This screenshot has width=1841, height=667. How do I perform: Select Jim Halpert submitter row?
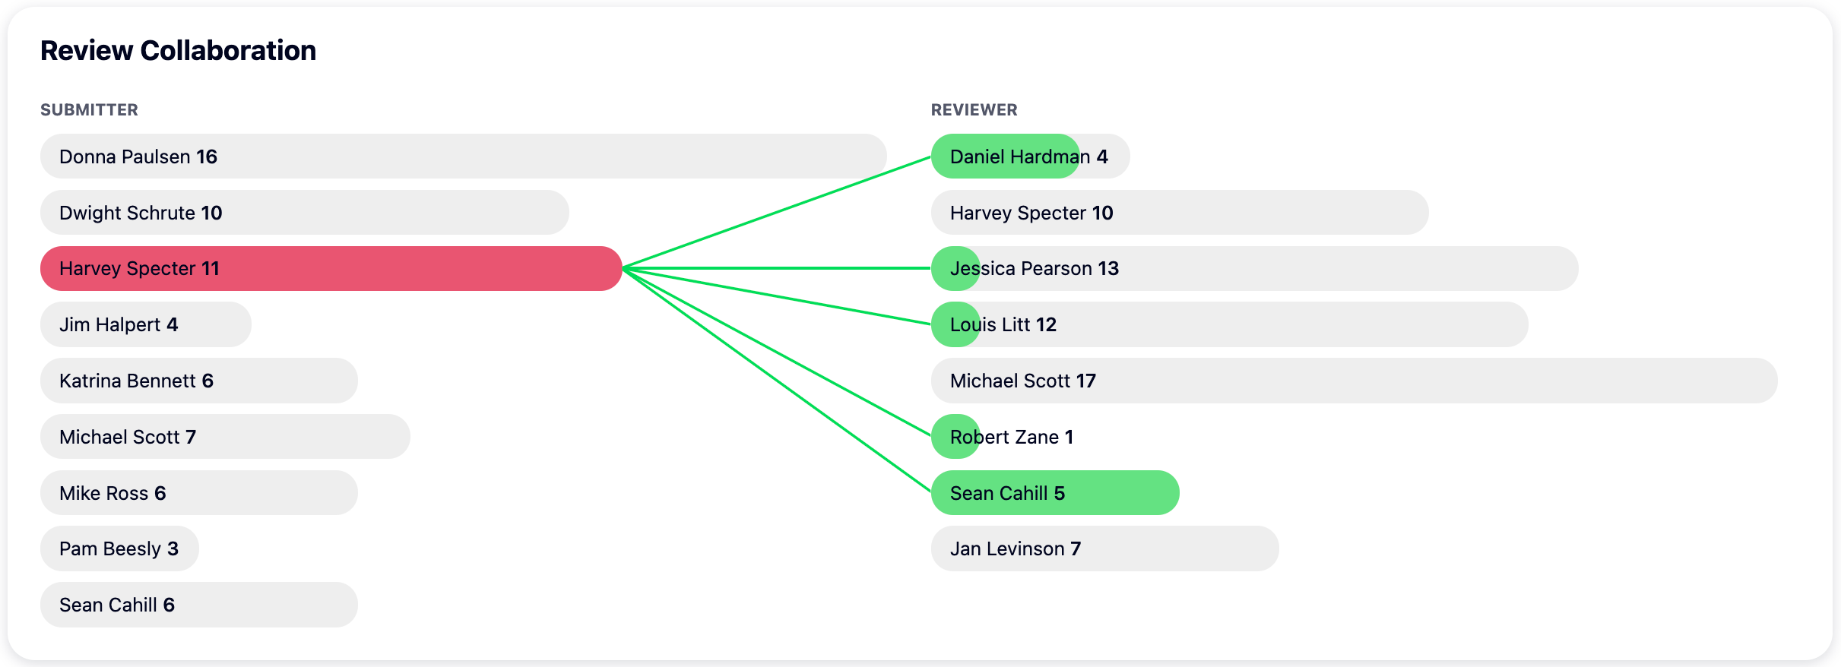pos(146,324)
